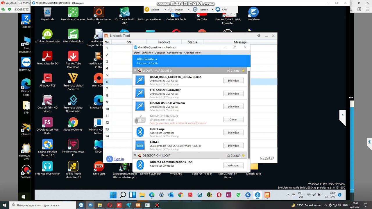The width and height of the screenshot is (372, 209).
Task: Click the Status column header in Unlock Tool
Action: [192, 42]
